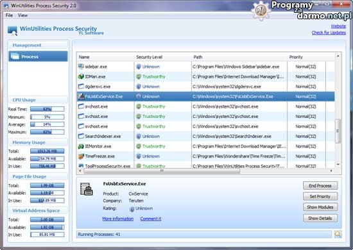Click the Rating Unknown shield icon
Viewport: 353px width, 250px height.
(132, 209)
